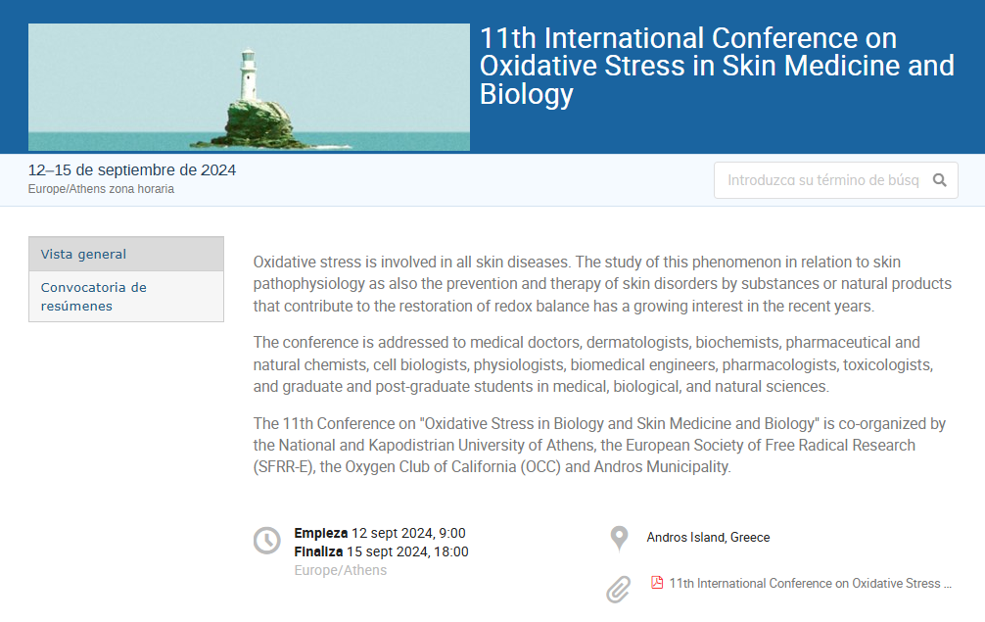
Task: Click paragraph starting "The conference is addressed"
Action: pos(593,364)
